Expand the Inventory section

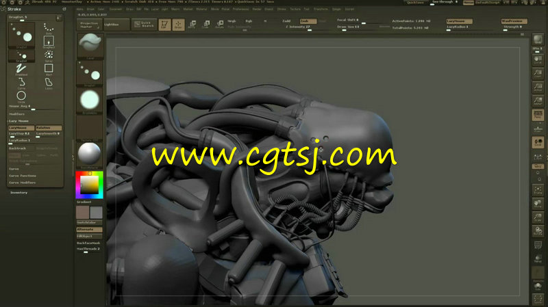18,193
